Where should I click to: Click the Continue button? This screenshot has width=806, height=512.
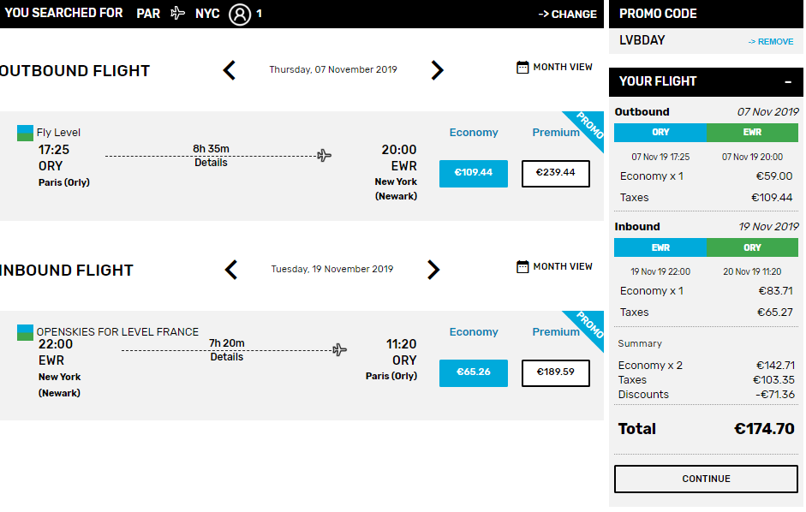706,479
